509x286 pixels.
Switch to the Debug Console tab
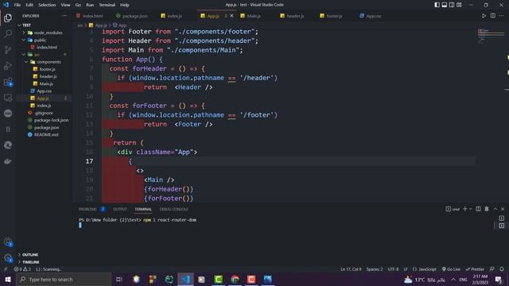[x=173, y=209]
